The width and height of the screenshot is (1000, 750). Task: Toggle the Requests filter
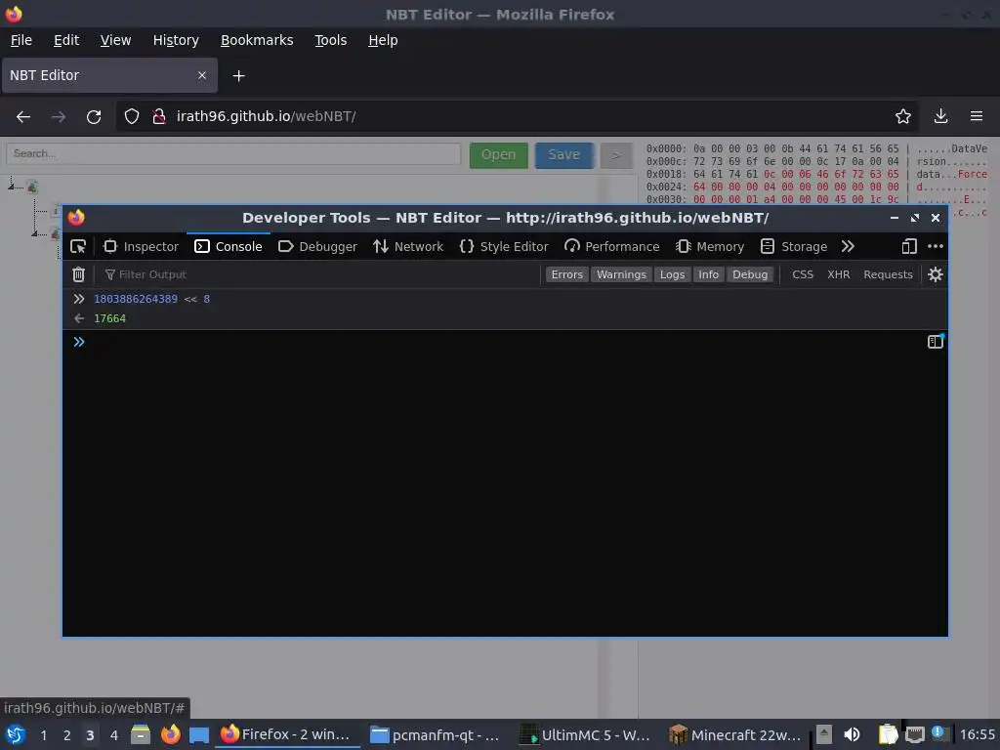[x=888, y=274]
